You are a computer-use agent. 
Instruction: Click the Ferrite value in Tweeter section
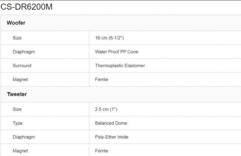[101, 151]
